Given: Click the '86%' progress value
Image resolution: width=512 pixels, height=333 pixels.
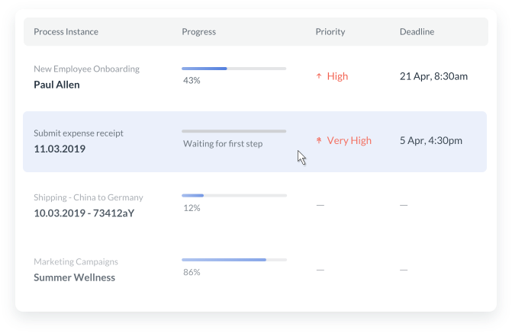Looking at the screenshot, I should pos(192,272).
